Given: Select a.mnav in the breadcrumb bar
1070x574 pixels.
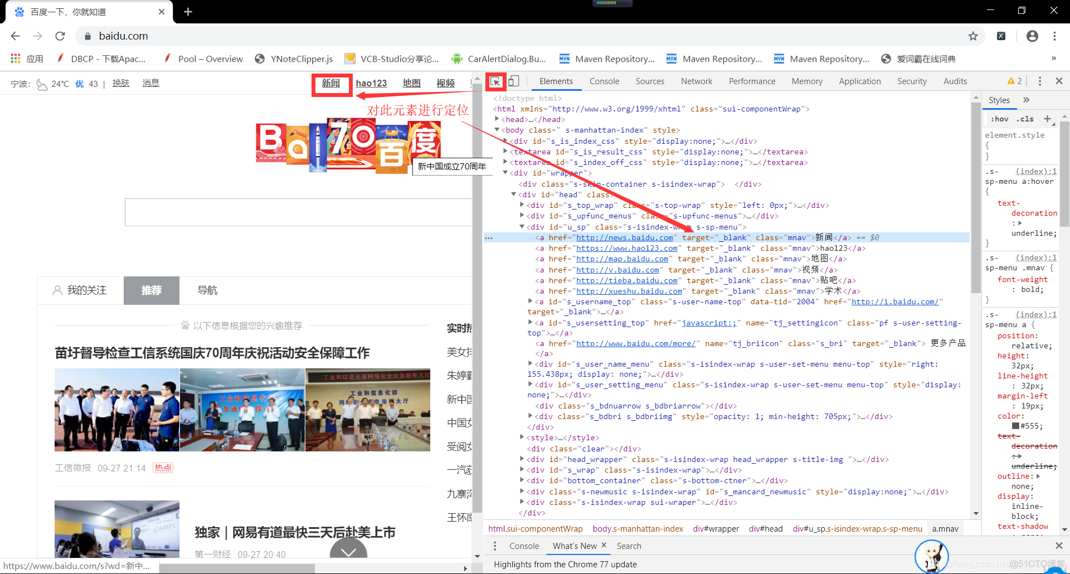Looking at the screenshot, I should 945,529.
